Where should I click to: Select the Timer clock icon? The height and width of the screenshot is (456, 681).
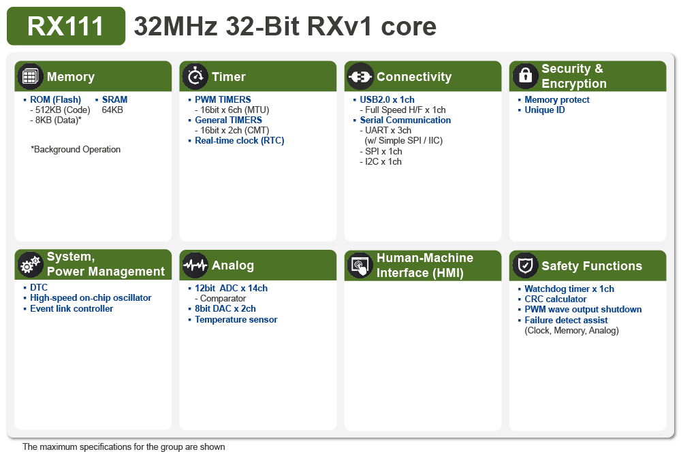click(x=195, y=76)
